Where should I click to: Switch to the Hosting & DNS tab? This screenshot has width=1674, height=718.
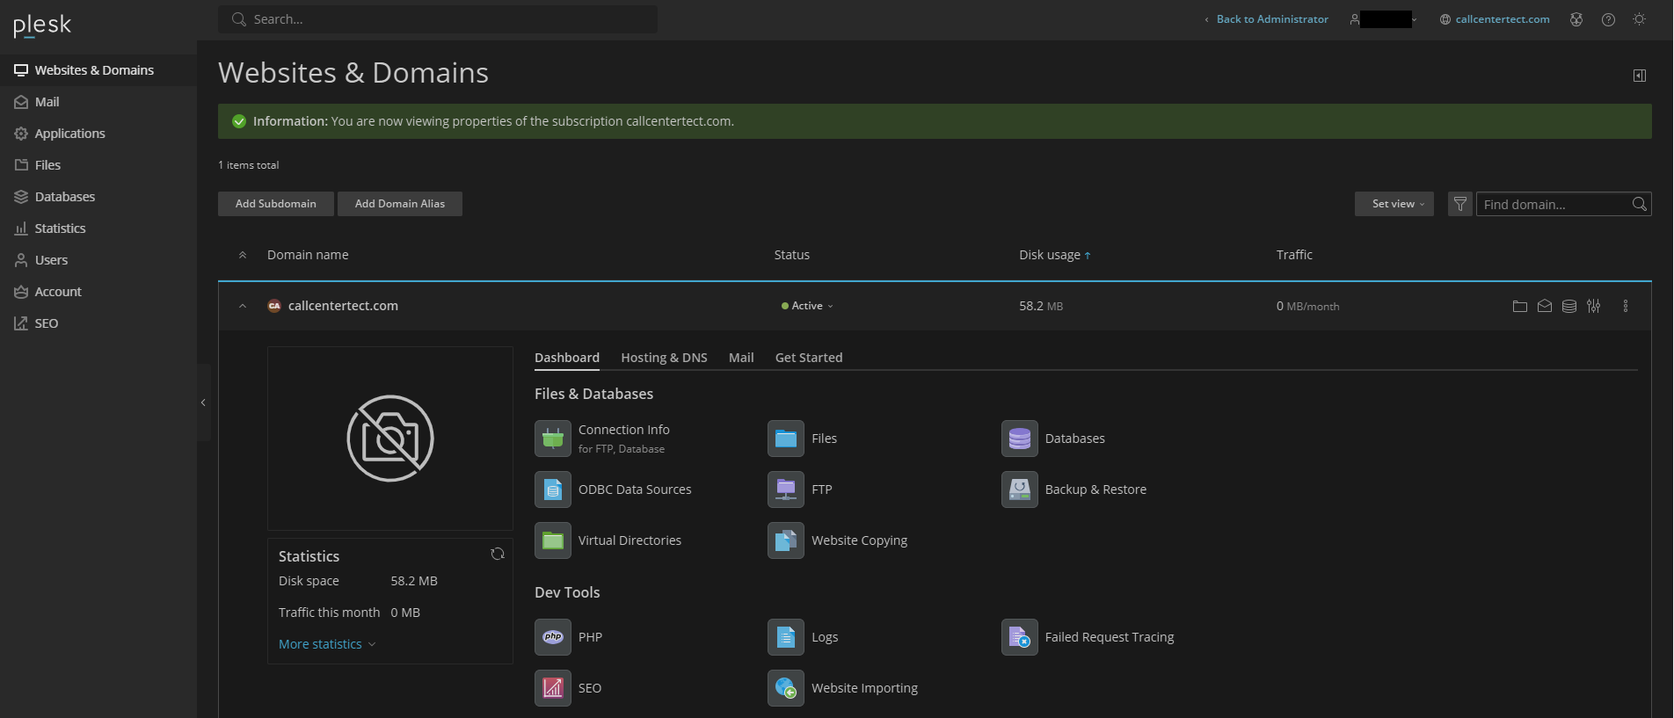[664, 358]
